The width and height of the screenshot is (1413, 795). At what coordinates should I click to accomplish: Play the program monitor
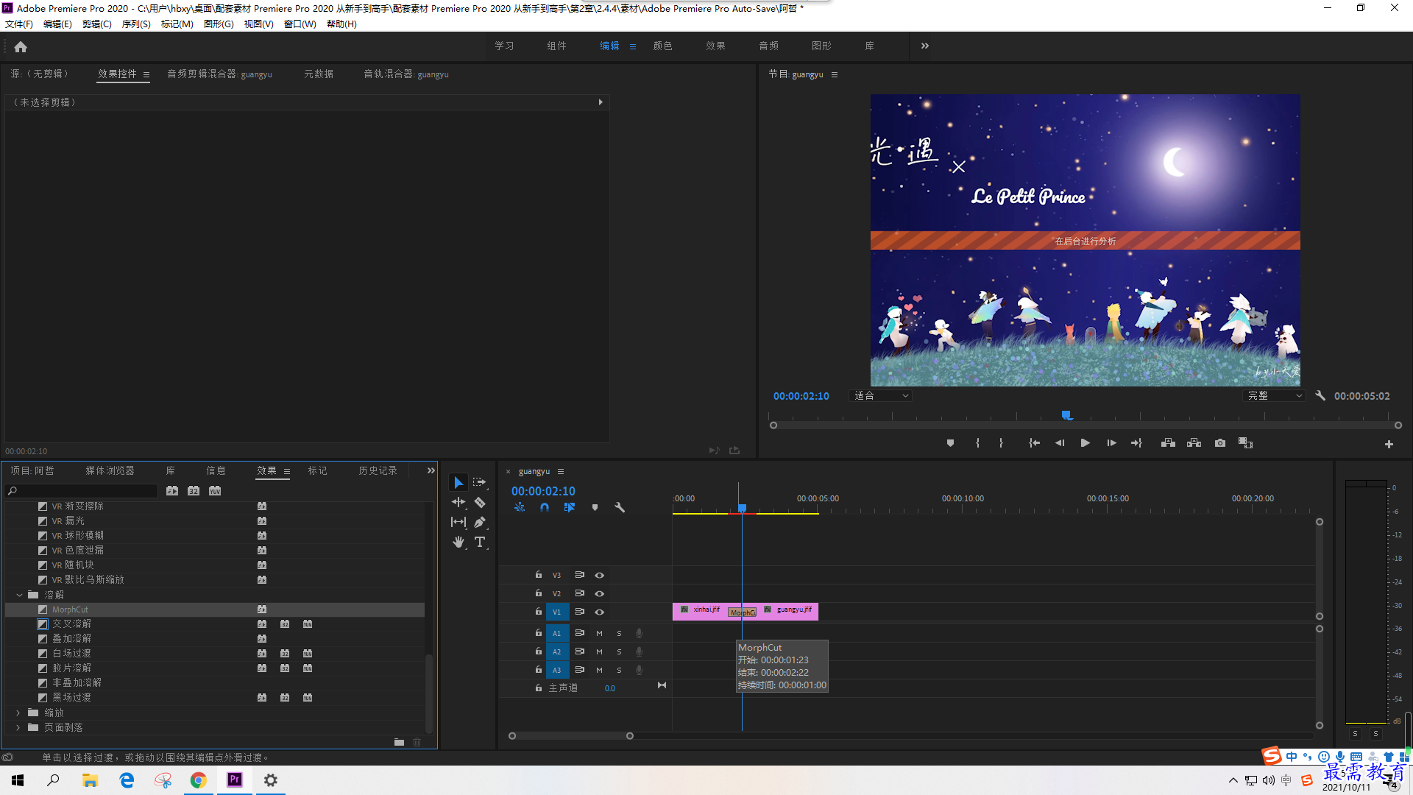[x=1085, y=443]
